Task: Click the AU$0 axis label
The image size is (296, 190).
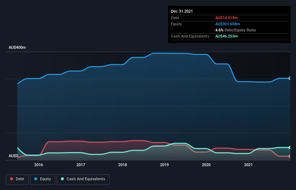Action: click(x=13, y=156)
